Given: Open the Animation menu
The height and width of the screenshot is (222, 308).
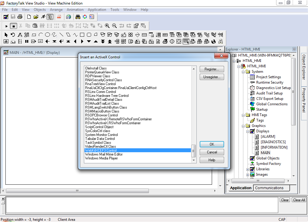Looking at the screenshot, I should pos(75,10).
